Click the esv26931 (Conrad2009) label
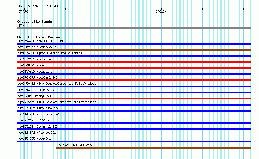This screenshot has width=259, height=159. click(x=74, y=145)
